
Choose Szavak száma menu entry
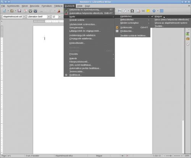[x=89, y=20]
